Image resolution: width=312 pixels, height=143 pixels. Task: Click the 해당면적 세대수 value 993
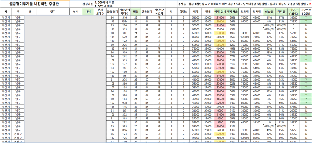[x=125, y=126]
